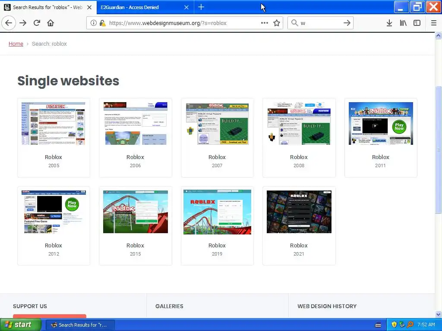
Task: Click the Roblox title above 2019
Action: 217,245
